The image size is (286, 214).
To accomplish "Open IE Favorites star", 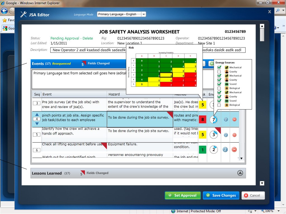I will coord(4,20).
